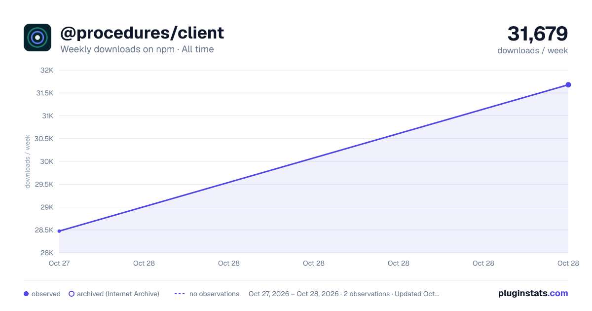Click the hollow 'archived' legend circle

pos(72,294)
